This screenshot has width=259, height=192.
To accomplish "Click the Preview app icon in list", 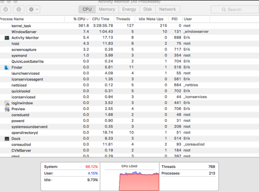I will pyautogui.click(x=7, y=109).
